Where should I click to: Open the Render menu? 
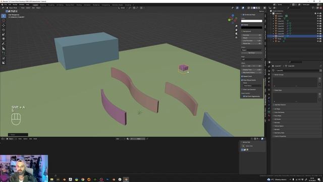(x=15, y=5)
